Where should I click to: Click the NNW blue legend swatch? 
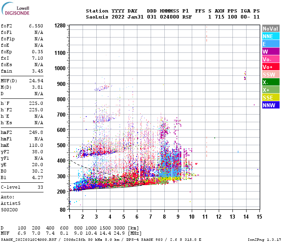tap(271, 105)
